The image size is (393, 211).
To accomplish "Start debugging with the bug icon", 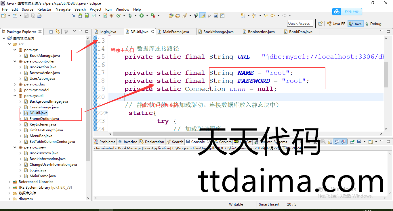I will tap(130, 15).
